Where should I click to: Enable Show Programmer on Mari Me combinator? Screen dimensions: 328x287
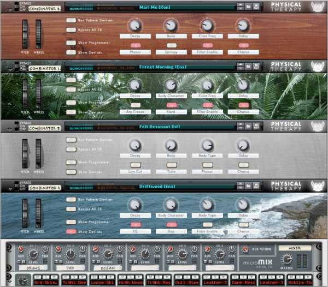(71, 43)
